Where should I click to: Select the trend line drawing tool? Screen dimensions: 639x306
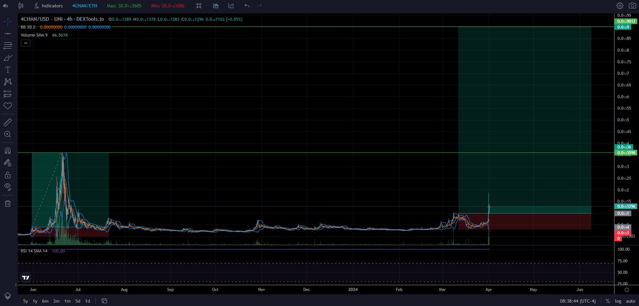pos(7,34)
